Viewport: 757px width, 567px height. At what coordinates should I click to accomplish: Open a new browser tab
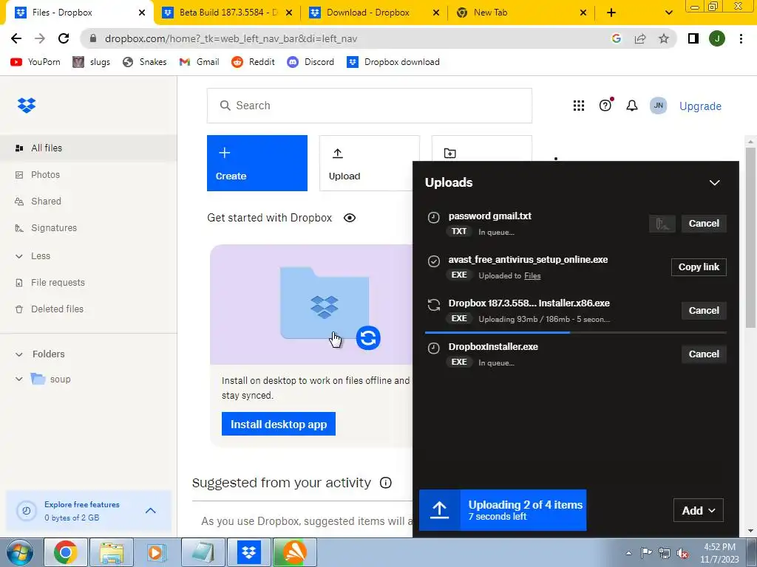(x=611, y=13)
